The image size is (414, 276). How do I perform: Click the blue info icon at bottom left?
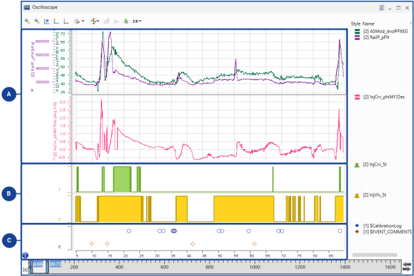(x=25, y=255)
